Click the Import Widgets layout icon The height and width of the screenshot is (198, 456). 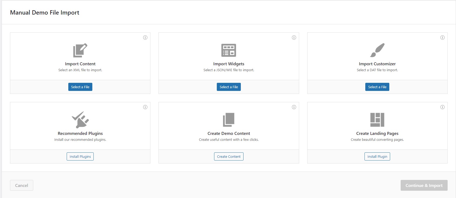point(229,50)
